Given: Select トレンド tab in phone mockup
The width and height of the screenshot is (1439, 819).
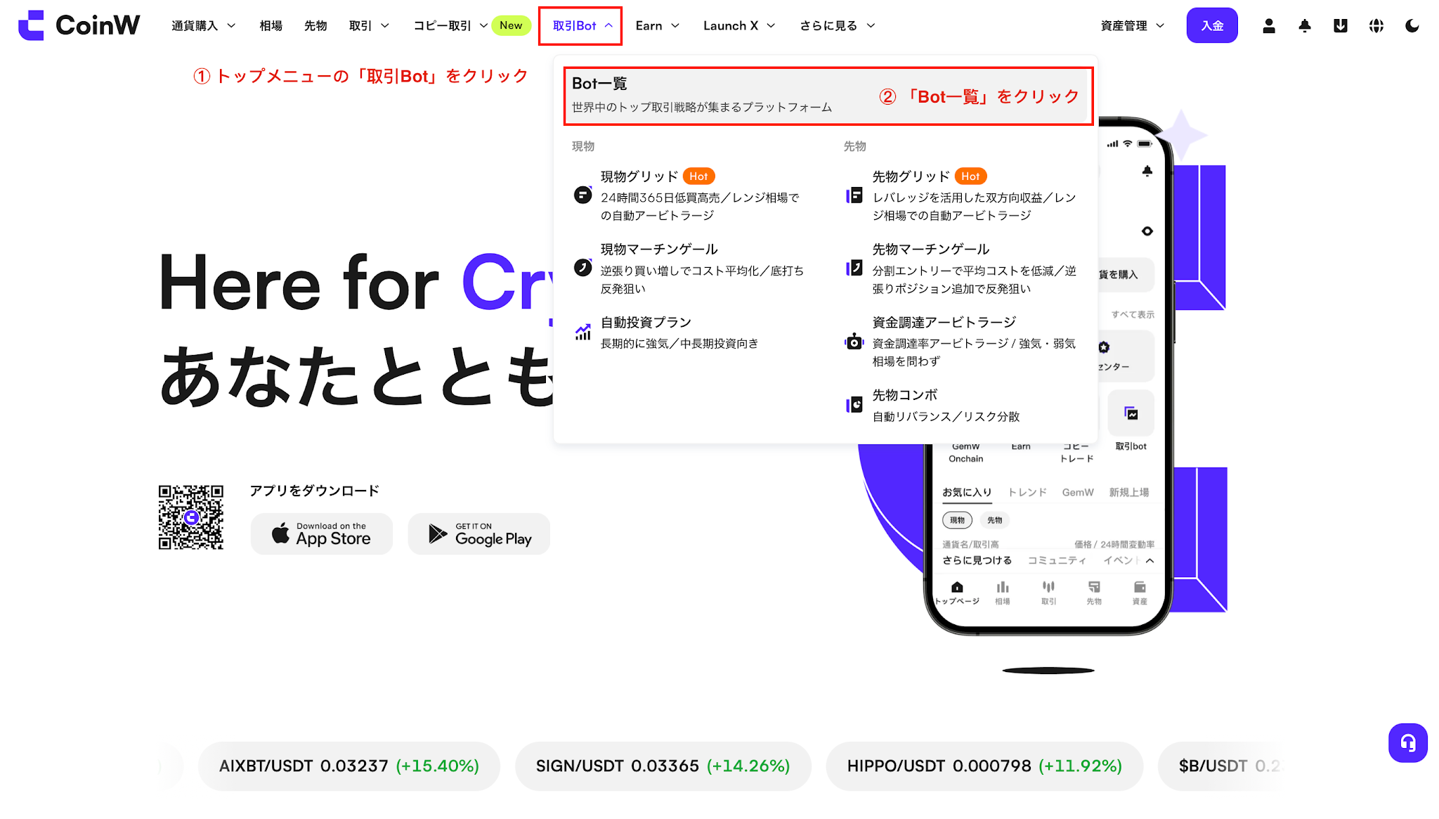Looking at the screenshot, I should coord(1027,492).
